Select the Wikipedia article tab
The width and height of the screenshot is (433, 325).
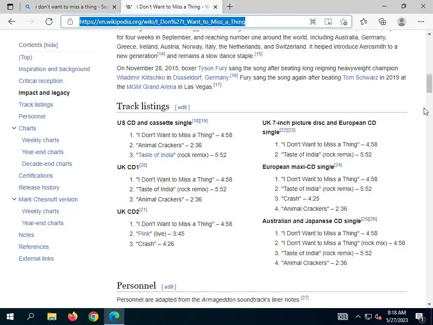172,7
